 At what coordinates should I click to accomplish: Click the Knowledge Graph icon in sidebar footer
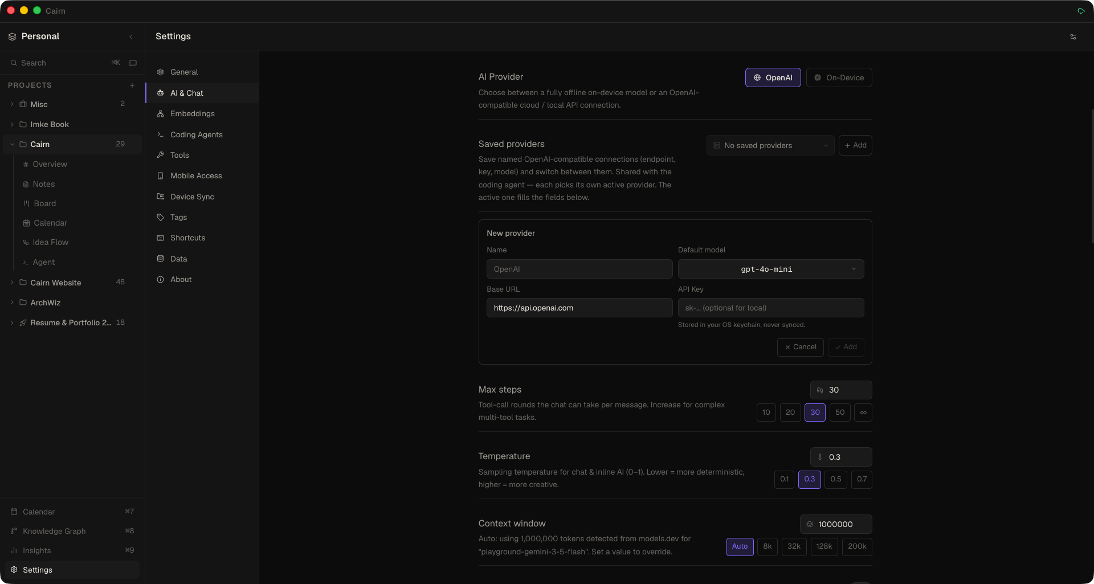click(14, 531)
